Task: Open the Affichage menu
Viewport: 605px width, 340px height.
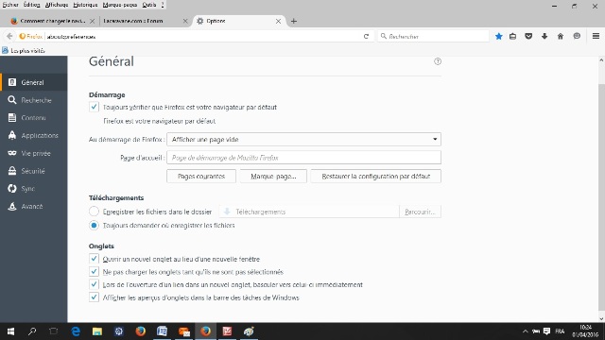Action: (x=57, y=5)
